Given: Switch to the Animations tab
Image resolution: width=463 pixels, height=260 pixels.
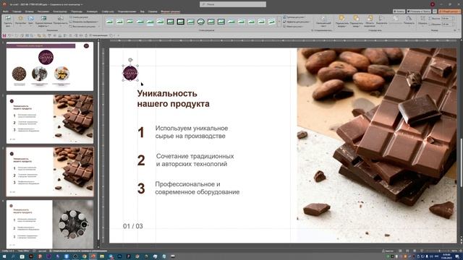Looking at the screenshot, I should point(92,12).
